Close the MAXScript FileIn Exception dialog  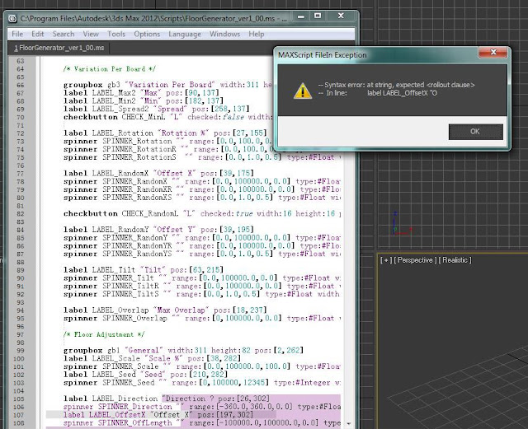pos(493,52)
